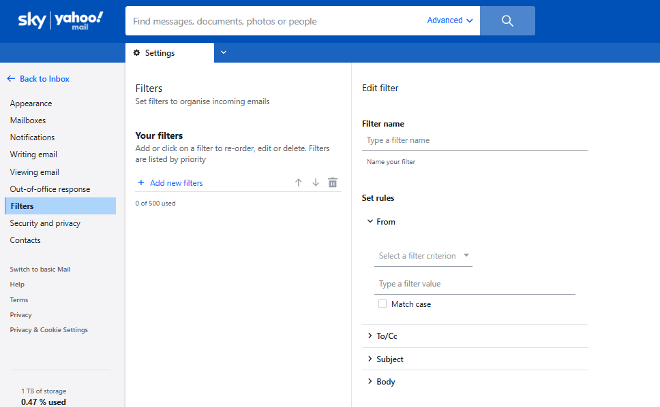Open the Advanced search dropdown
Screen dimensions: 660x407
tap(449, 20)
